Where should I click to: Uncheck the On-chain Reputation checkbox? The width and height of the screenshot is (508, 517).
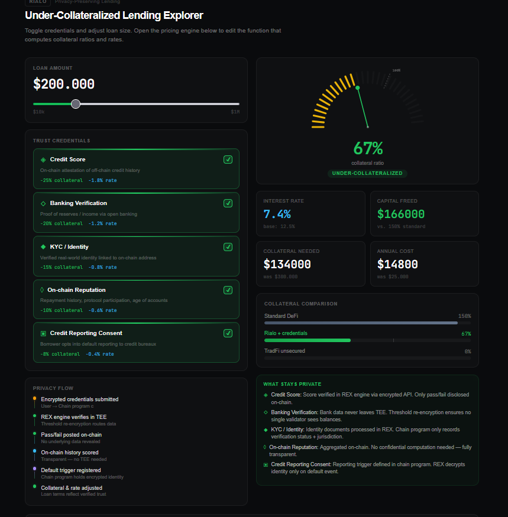click(228, 290)
